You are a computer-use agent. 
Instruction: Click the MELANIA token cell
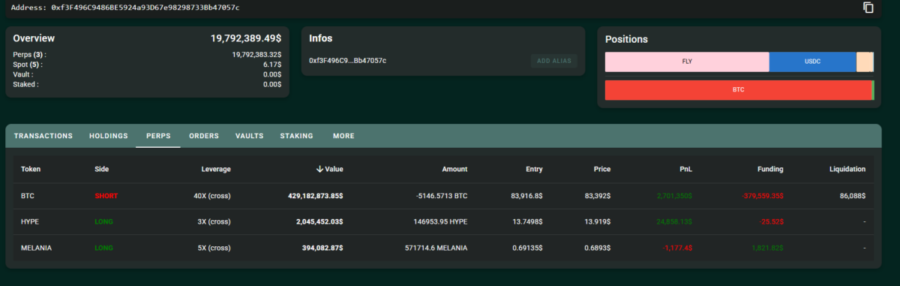tap(35, 248)
